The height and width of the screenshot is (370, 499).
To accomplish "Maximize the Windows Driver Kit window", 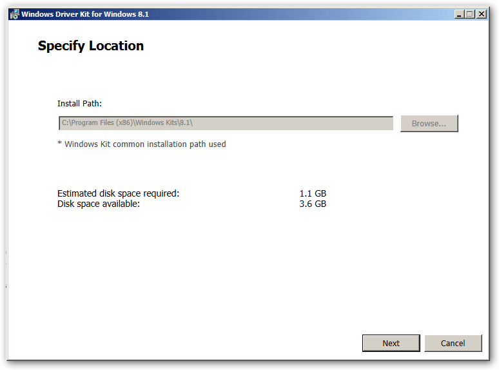I will click(x=470, y=14).
